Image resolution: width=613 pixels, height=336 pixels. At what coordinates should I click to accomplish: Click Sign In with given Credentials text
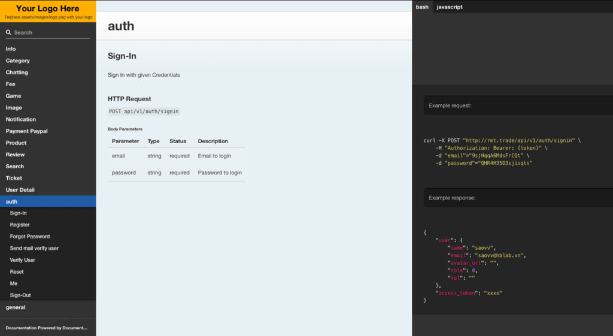(144, 75)
